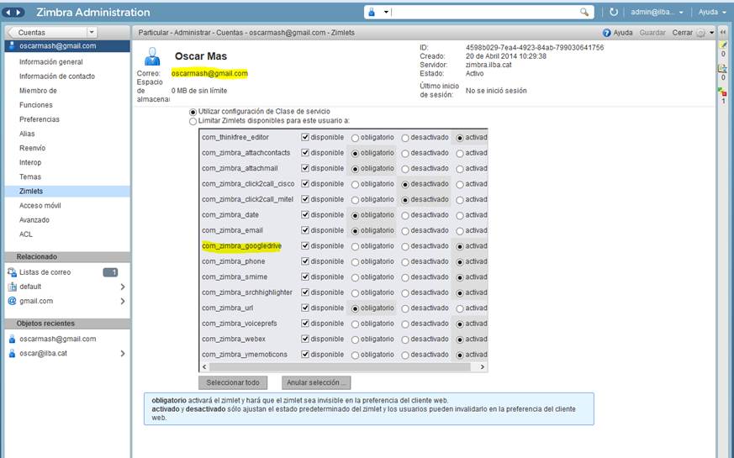Set com_zimbra_click2call_cisco to obligatorio
734x458 pixels.
[356, 185]
